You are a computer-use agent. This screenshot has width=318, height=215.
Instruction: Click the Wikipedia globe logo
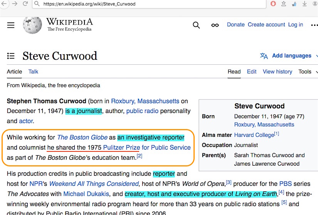coord(32,25)
